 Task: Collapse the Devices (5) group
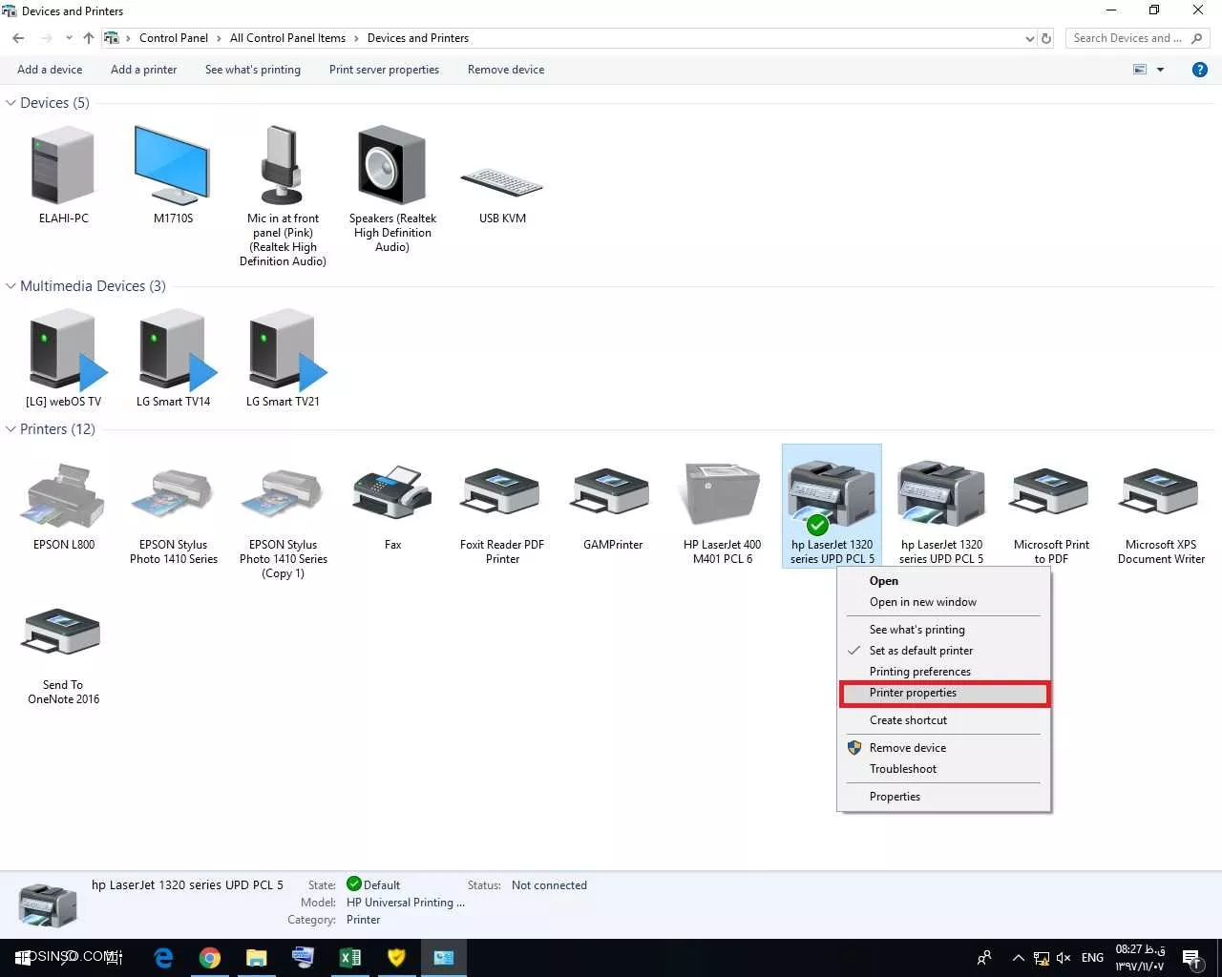pos(11,103)
